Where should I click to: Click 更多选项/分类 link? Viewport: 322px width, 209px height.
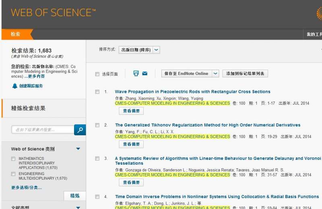27,187
